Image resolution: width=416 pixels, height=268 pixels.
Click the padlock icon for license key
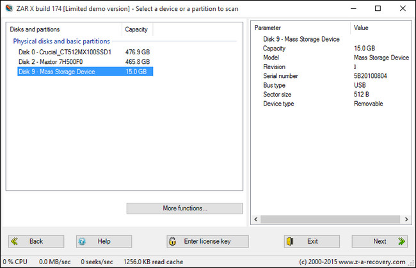point(172,241)
